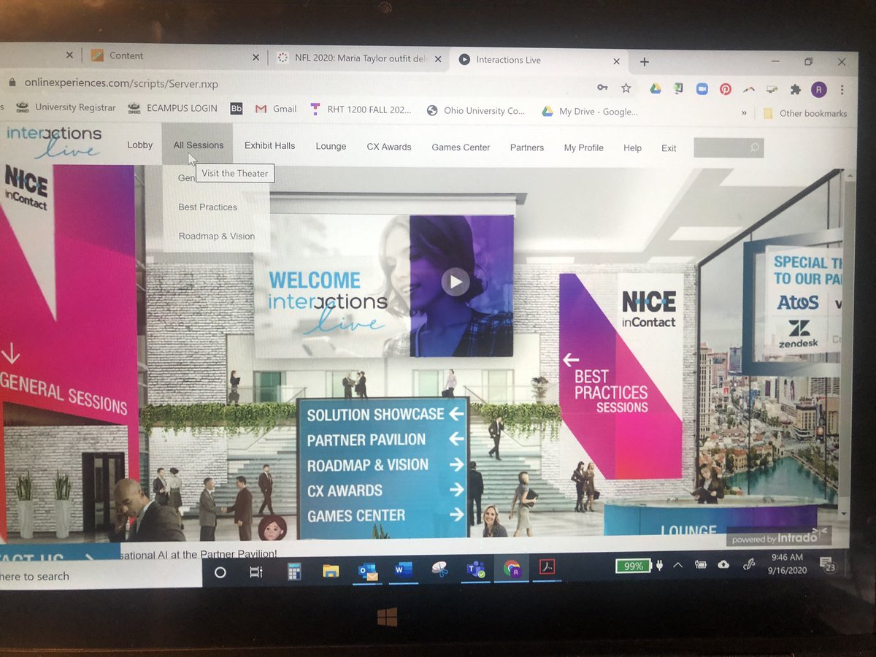Viewport: 876px width, 657px height.
Task: Play the Welcome Interactions Live video
Action: pos(456,281)
